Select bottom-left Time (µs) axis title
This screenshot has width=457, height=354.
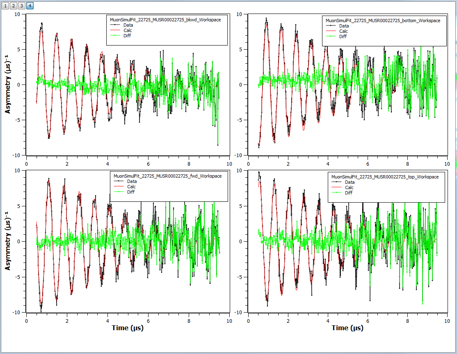[x=128, y=328]
